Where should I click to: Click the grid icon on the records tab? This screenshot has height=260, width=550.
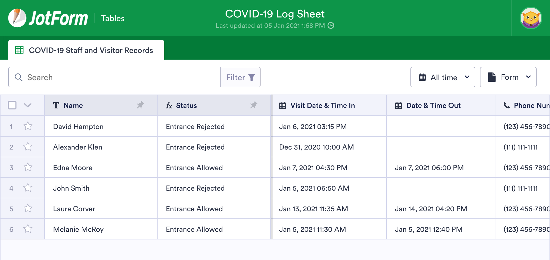(19, 50)
